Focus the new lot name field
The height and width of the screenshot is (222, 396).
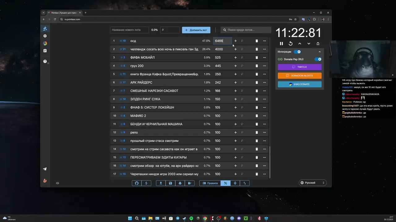(129, 30)
